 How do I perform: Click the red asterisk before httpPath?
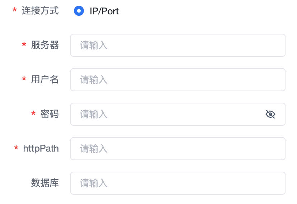pyautogui.click(x=16, y=149)
